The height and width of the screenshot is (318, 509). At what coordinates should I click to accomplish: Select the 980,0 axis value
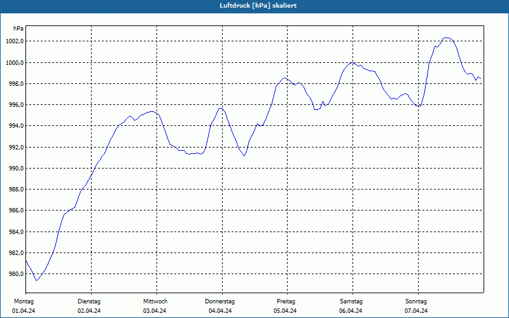coord(17,274)
